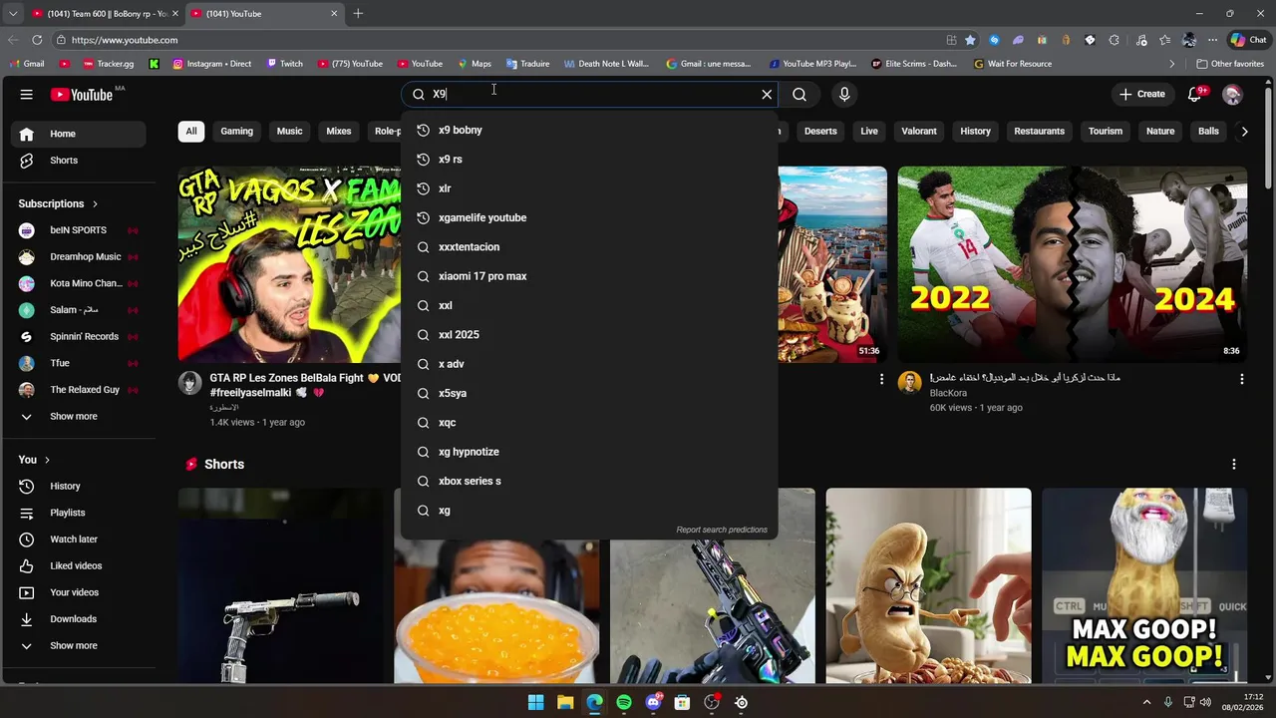Select the Gaming filter chip
This screenshot has height=718, width=1276.
236,132
